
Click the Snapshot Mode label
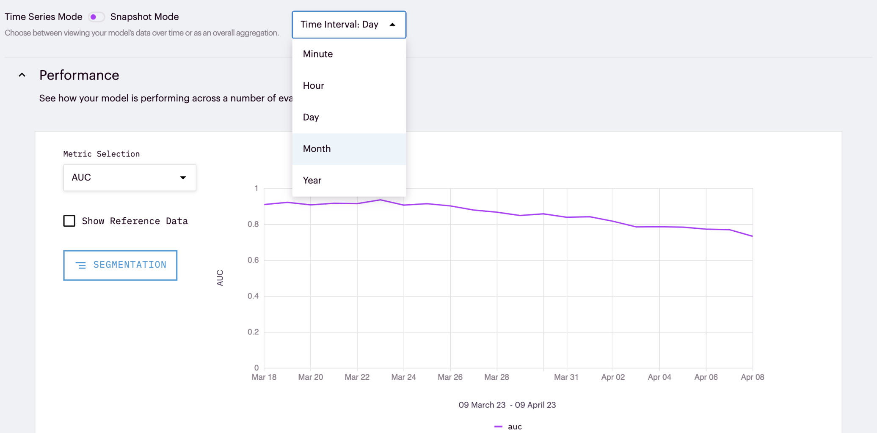point(145,17)
